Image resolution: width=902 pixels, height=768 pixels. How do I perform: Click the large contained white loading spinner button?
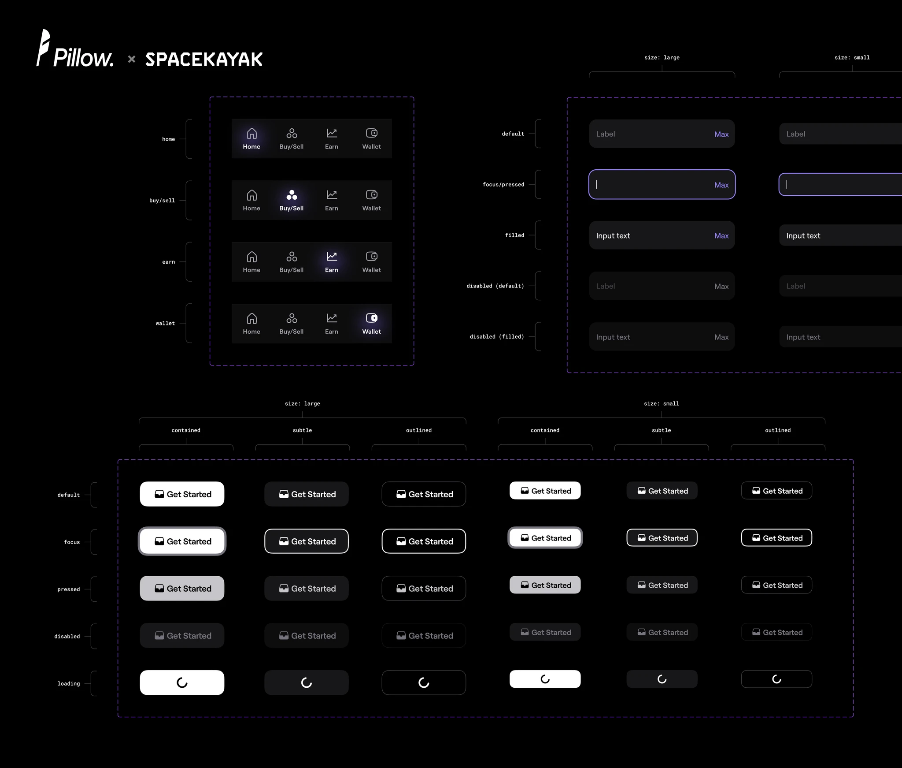point(182,682)
